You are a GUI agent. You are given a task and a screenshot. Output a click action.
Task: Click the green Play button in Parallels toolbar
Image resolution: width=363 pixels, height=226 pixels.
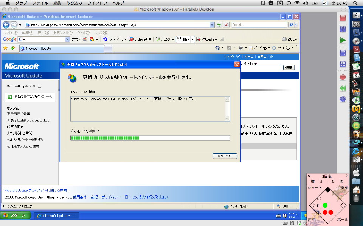click(343, 40)
